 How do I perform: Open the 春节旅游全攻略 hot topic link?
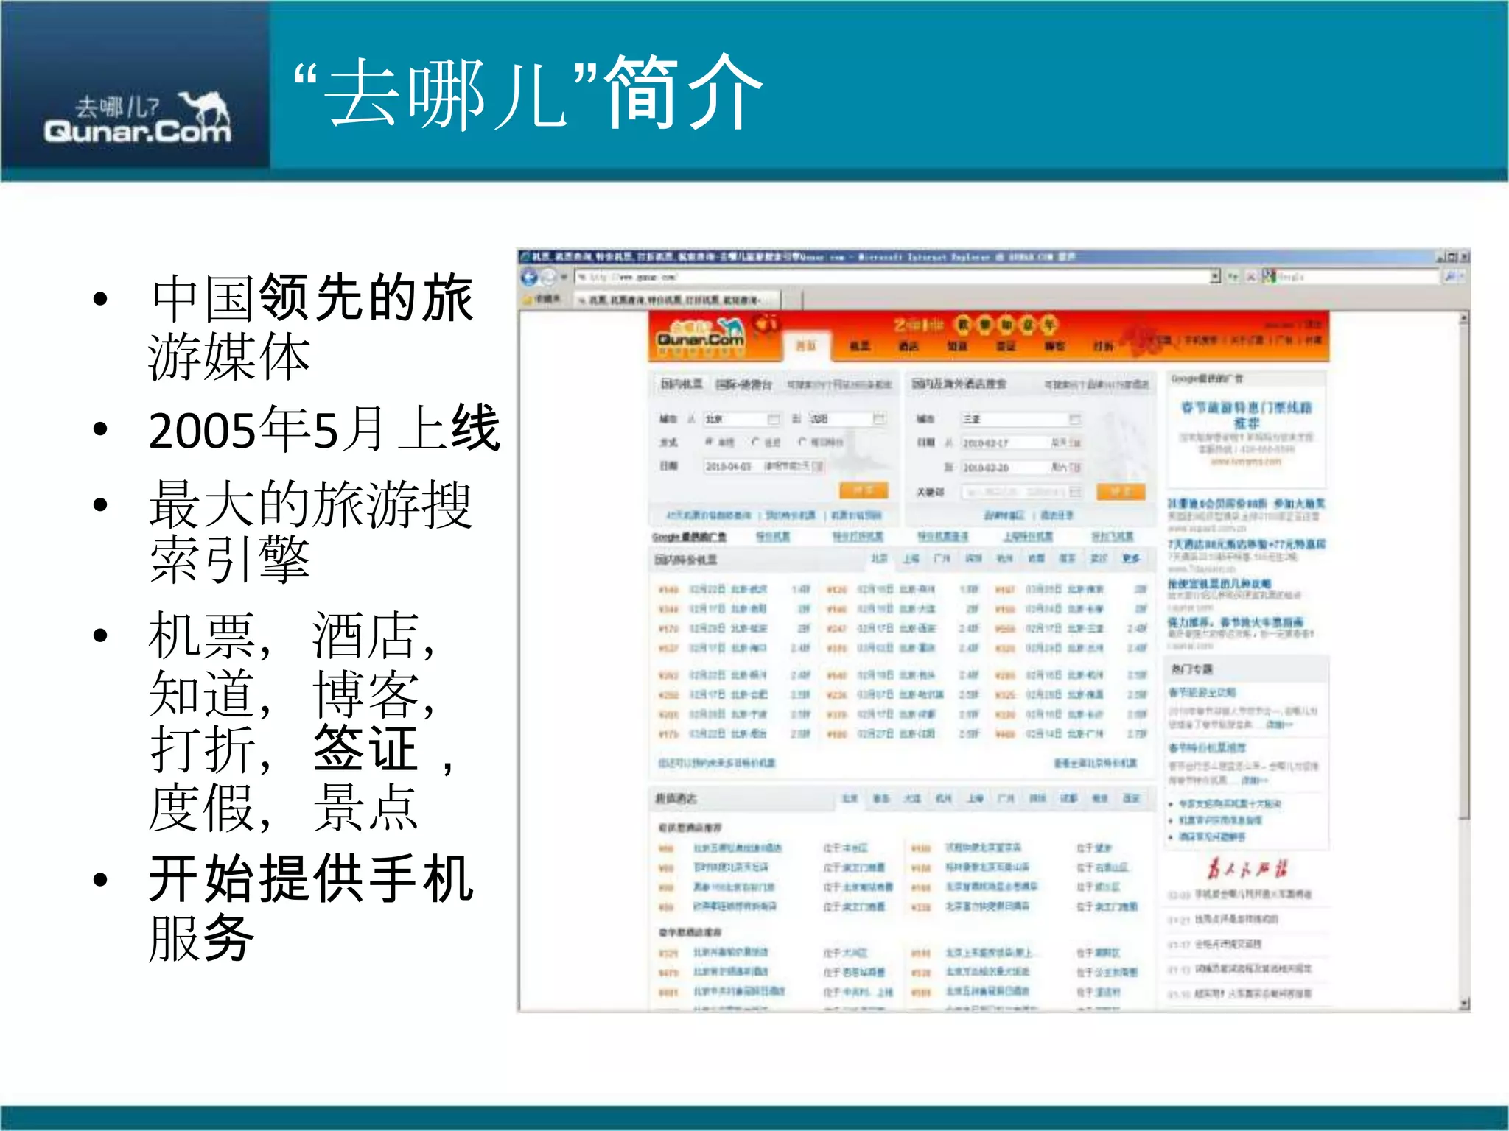coord(1202,693)
